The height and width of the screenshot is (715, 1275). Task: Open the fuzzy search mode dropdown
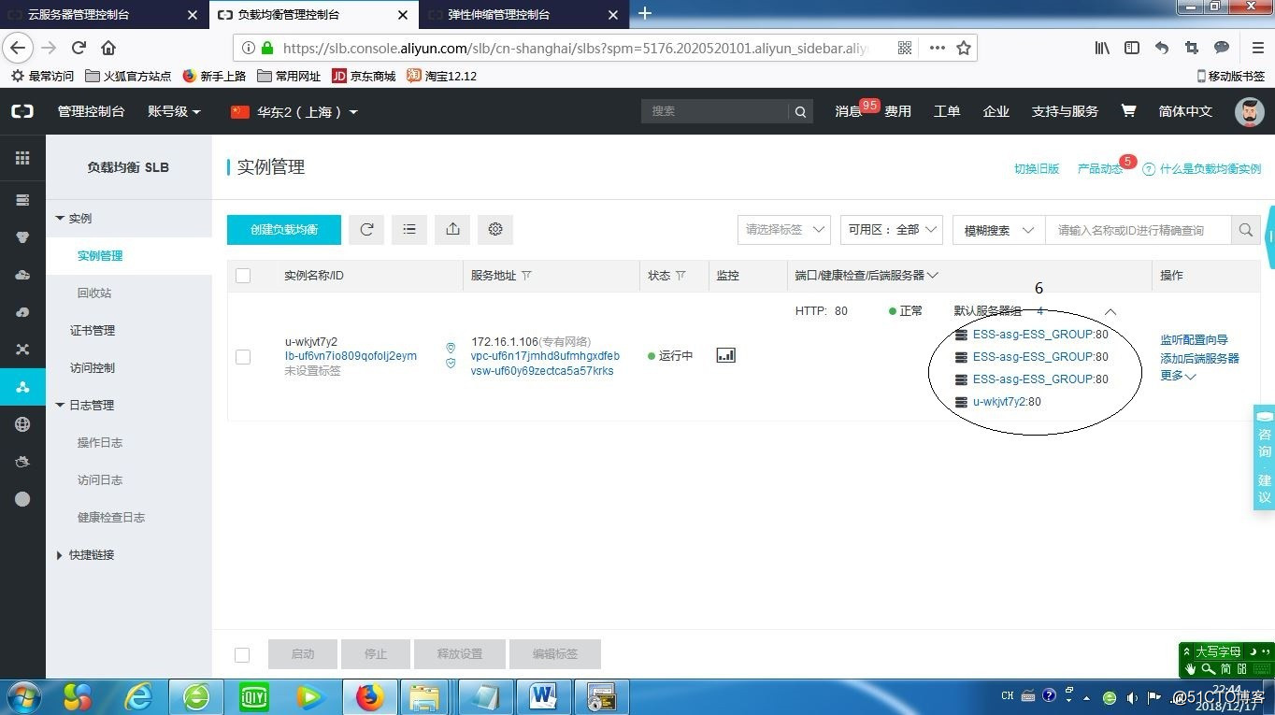click(998, 230)
